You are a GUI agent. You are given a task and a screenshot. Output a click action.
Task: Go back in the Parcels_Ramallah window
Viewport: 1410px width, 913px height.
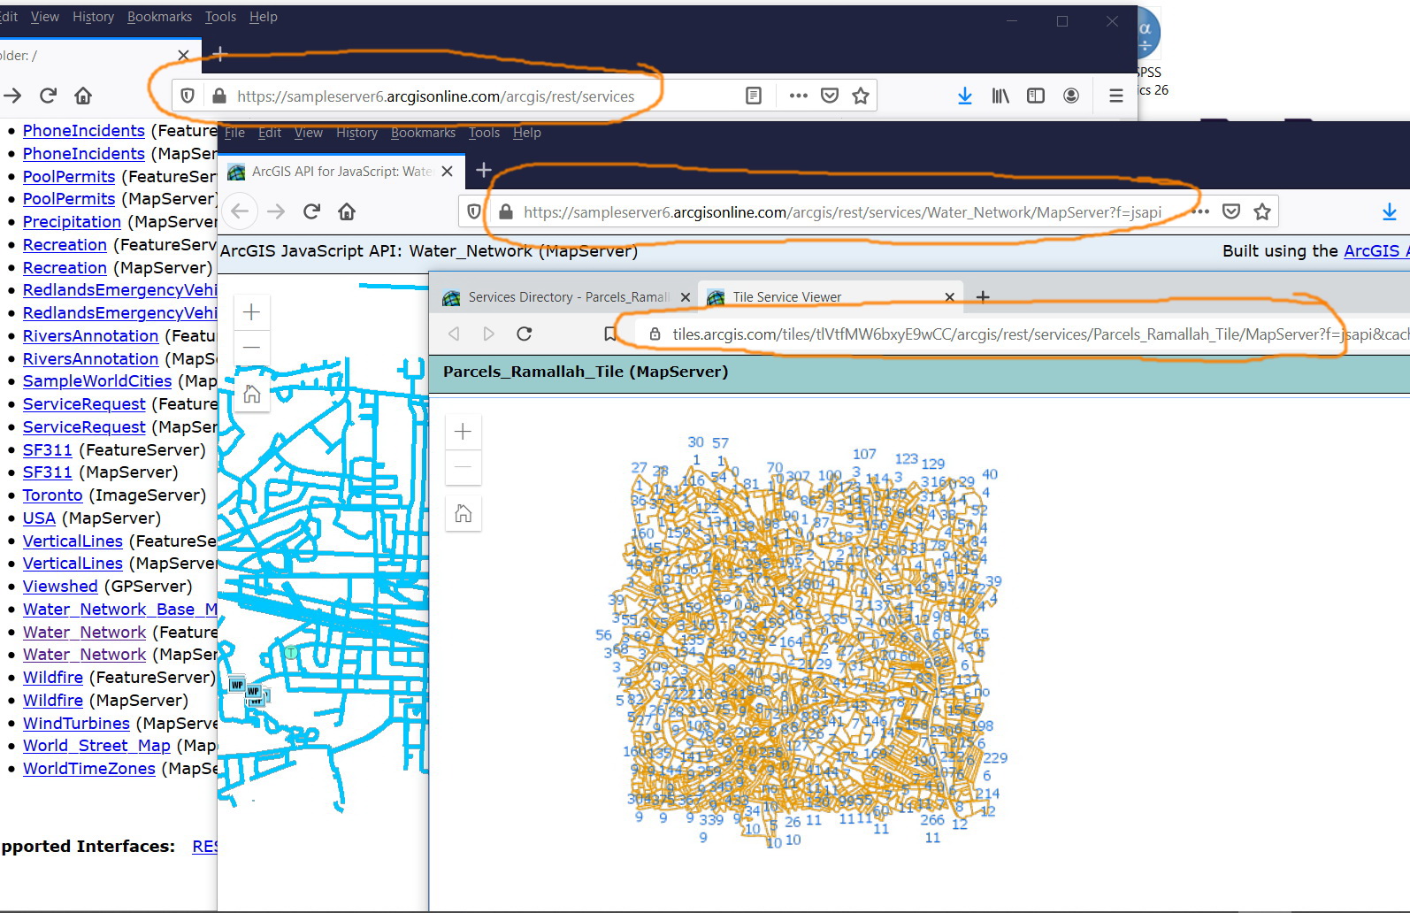pos(454,334)
